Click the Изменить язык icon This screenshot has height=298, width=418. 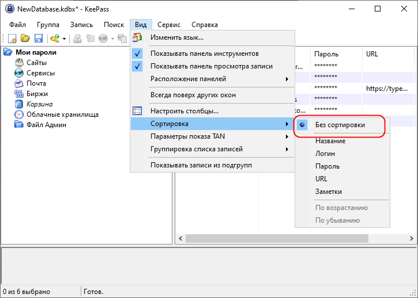(137, 37)
